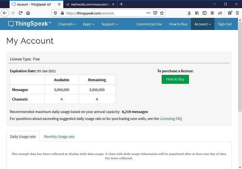This screenshot has width=242, height=169.
Task: Click the Messages row label
Action: pyautogui.click(x=20, y=90)
